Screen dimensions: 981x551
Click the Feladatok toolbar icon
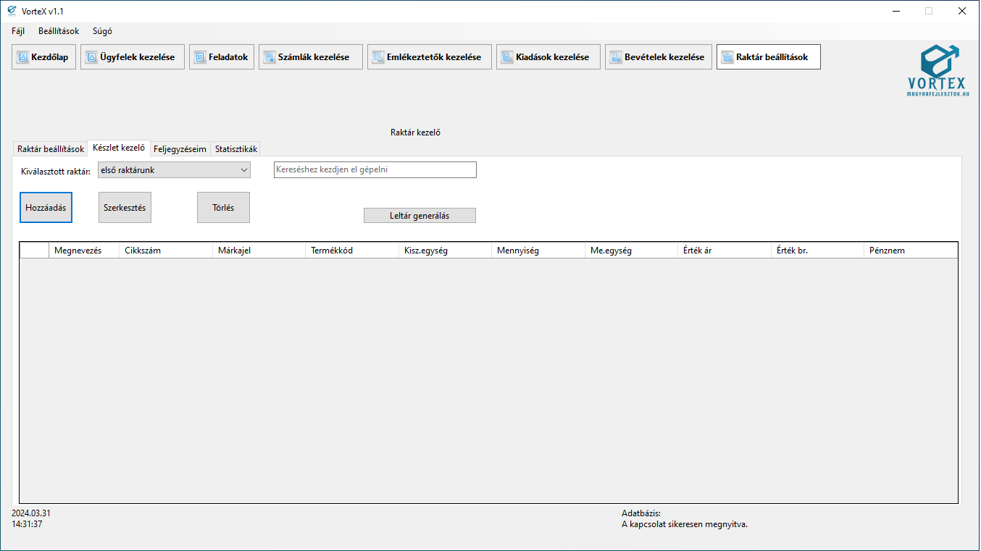click(x=200, y=57)
